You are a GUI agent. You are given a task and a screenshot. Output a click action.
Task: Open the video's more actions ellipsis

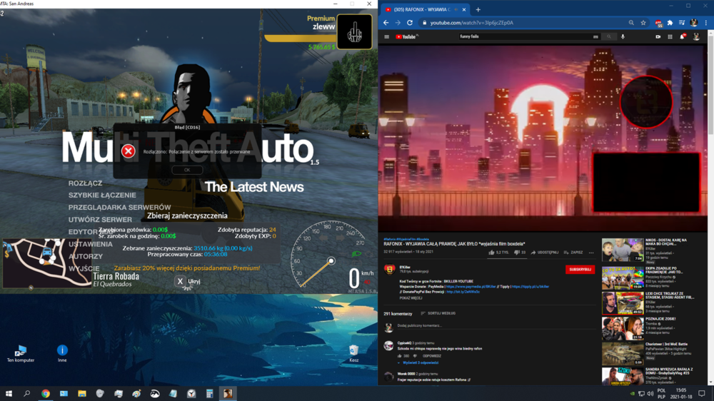[591, 253]
